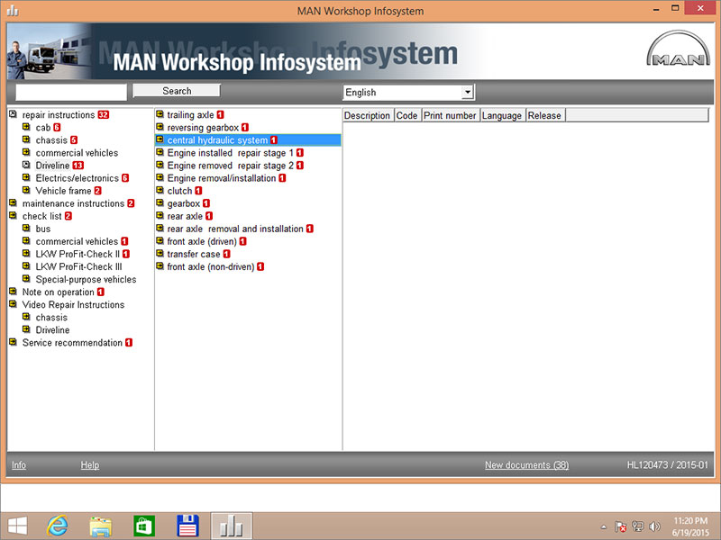The image size is (721, 540).
Task: Select the transfer case entry text
Action: pyautogui.click(x=194, y=254)
